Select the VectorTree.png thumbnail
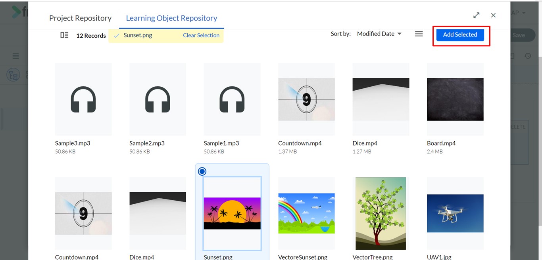The width and height of the screenshot is (542, 260). pos(381,213)
